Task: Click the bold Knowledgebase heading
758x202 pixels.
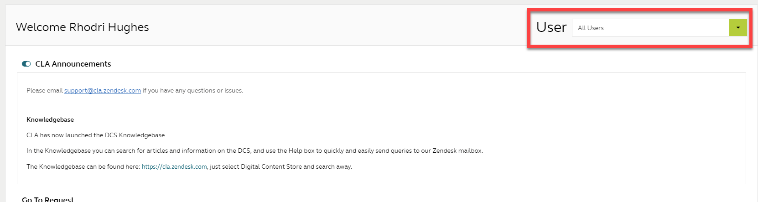Action: point(50,120)
